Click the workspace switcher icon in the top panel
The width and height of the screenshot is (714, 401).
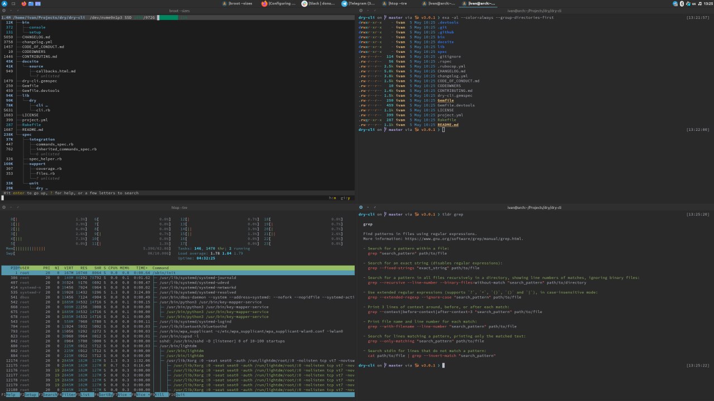(x=13, y=3)
